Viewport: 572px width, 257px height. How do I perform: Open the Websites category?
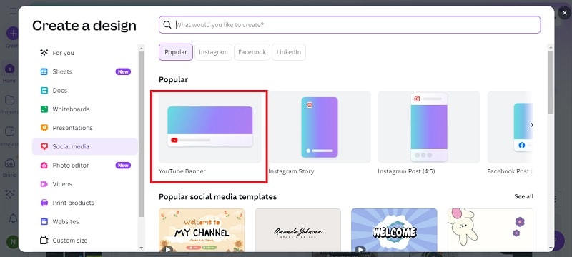coord(84,222)
